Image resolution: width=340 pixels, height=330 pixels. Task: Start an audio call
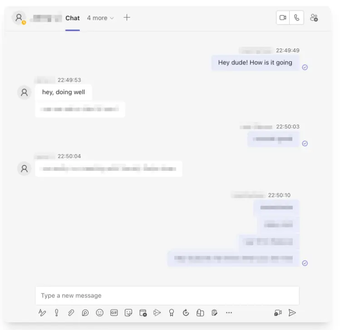296,18
